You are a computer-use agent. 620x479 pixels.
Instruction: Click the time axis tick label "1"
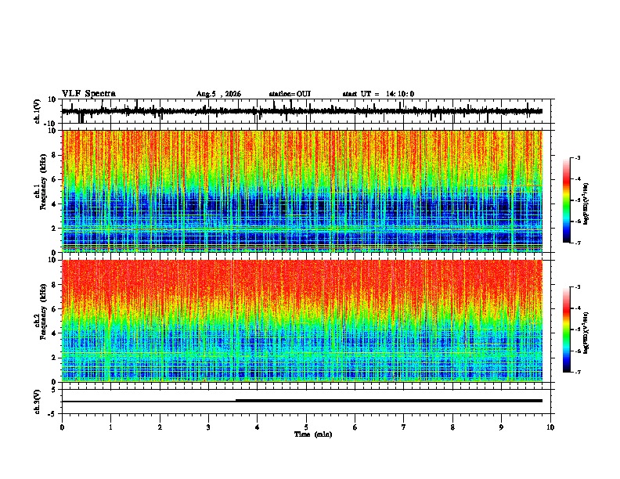pyautogui.click(x=110, y=427)
